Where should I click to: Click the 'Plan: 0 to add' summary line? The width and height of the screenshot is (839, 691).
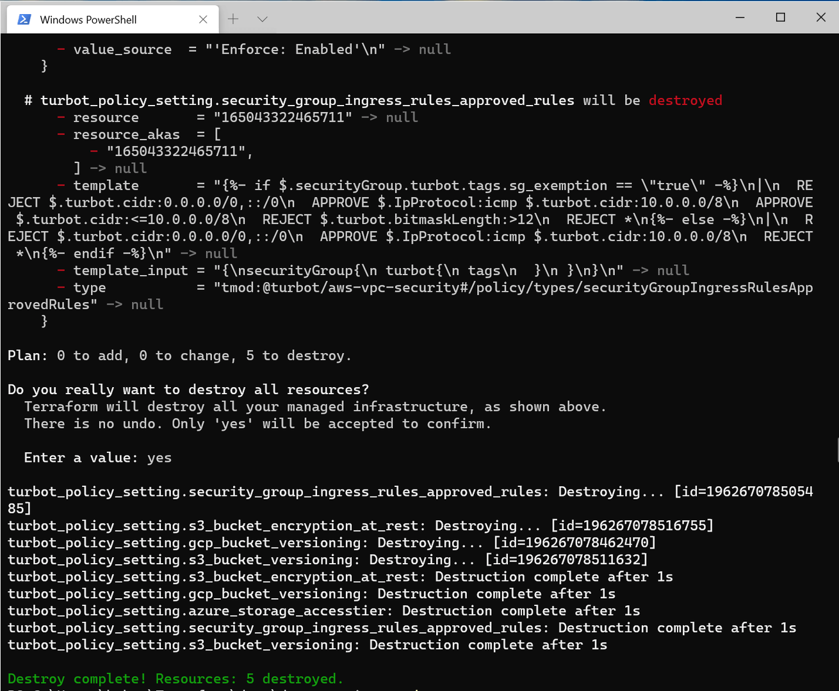click(x=179, y=356)
